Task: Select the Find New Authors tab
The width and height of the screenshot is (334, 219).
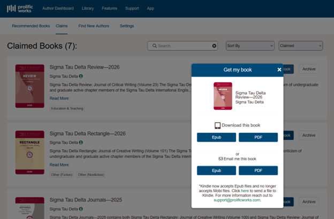Action: tap(94, 26)
